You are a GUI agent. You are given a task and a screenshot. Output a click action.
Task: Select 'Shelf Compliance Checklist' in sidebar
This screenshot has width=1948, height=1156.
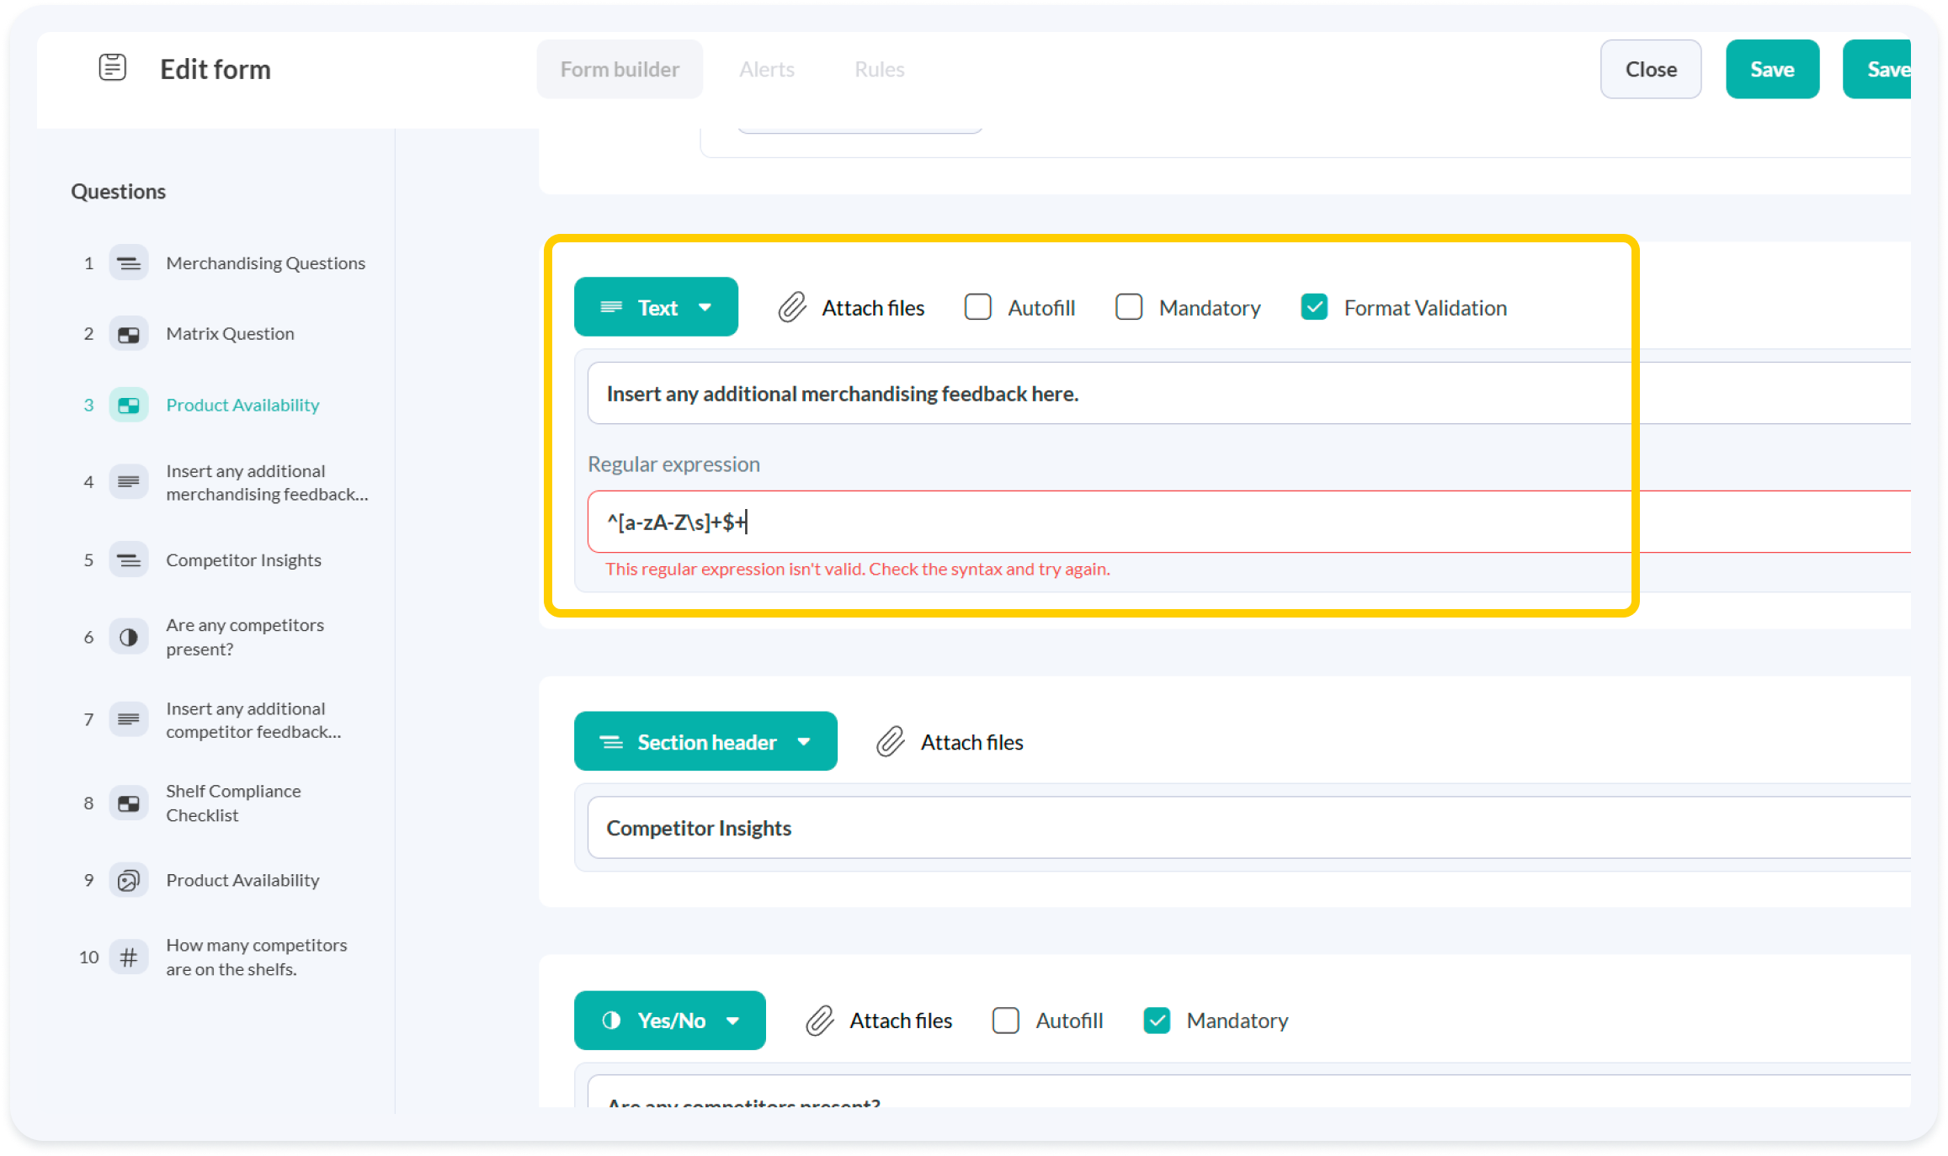point(233,803)
